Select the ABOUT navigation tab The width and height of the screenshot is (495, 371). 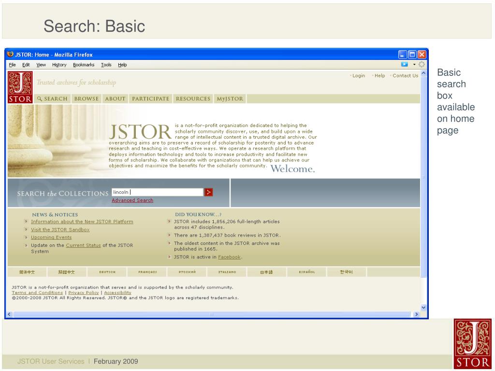tap(115, 99)
